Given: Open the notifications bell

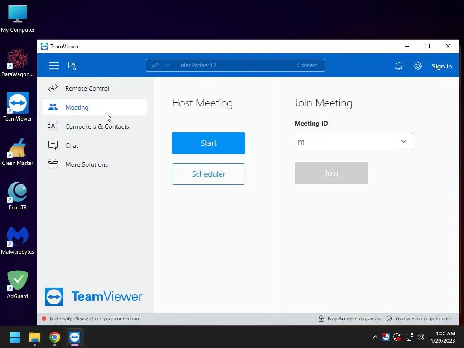Looking at the screenshot, I should point(399,66).
